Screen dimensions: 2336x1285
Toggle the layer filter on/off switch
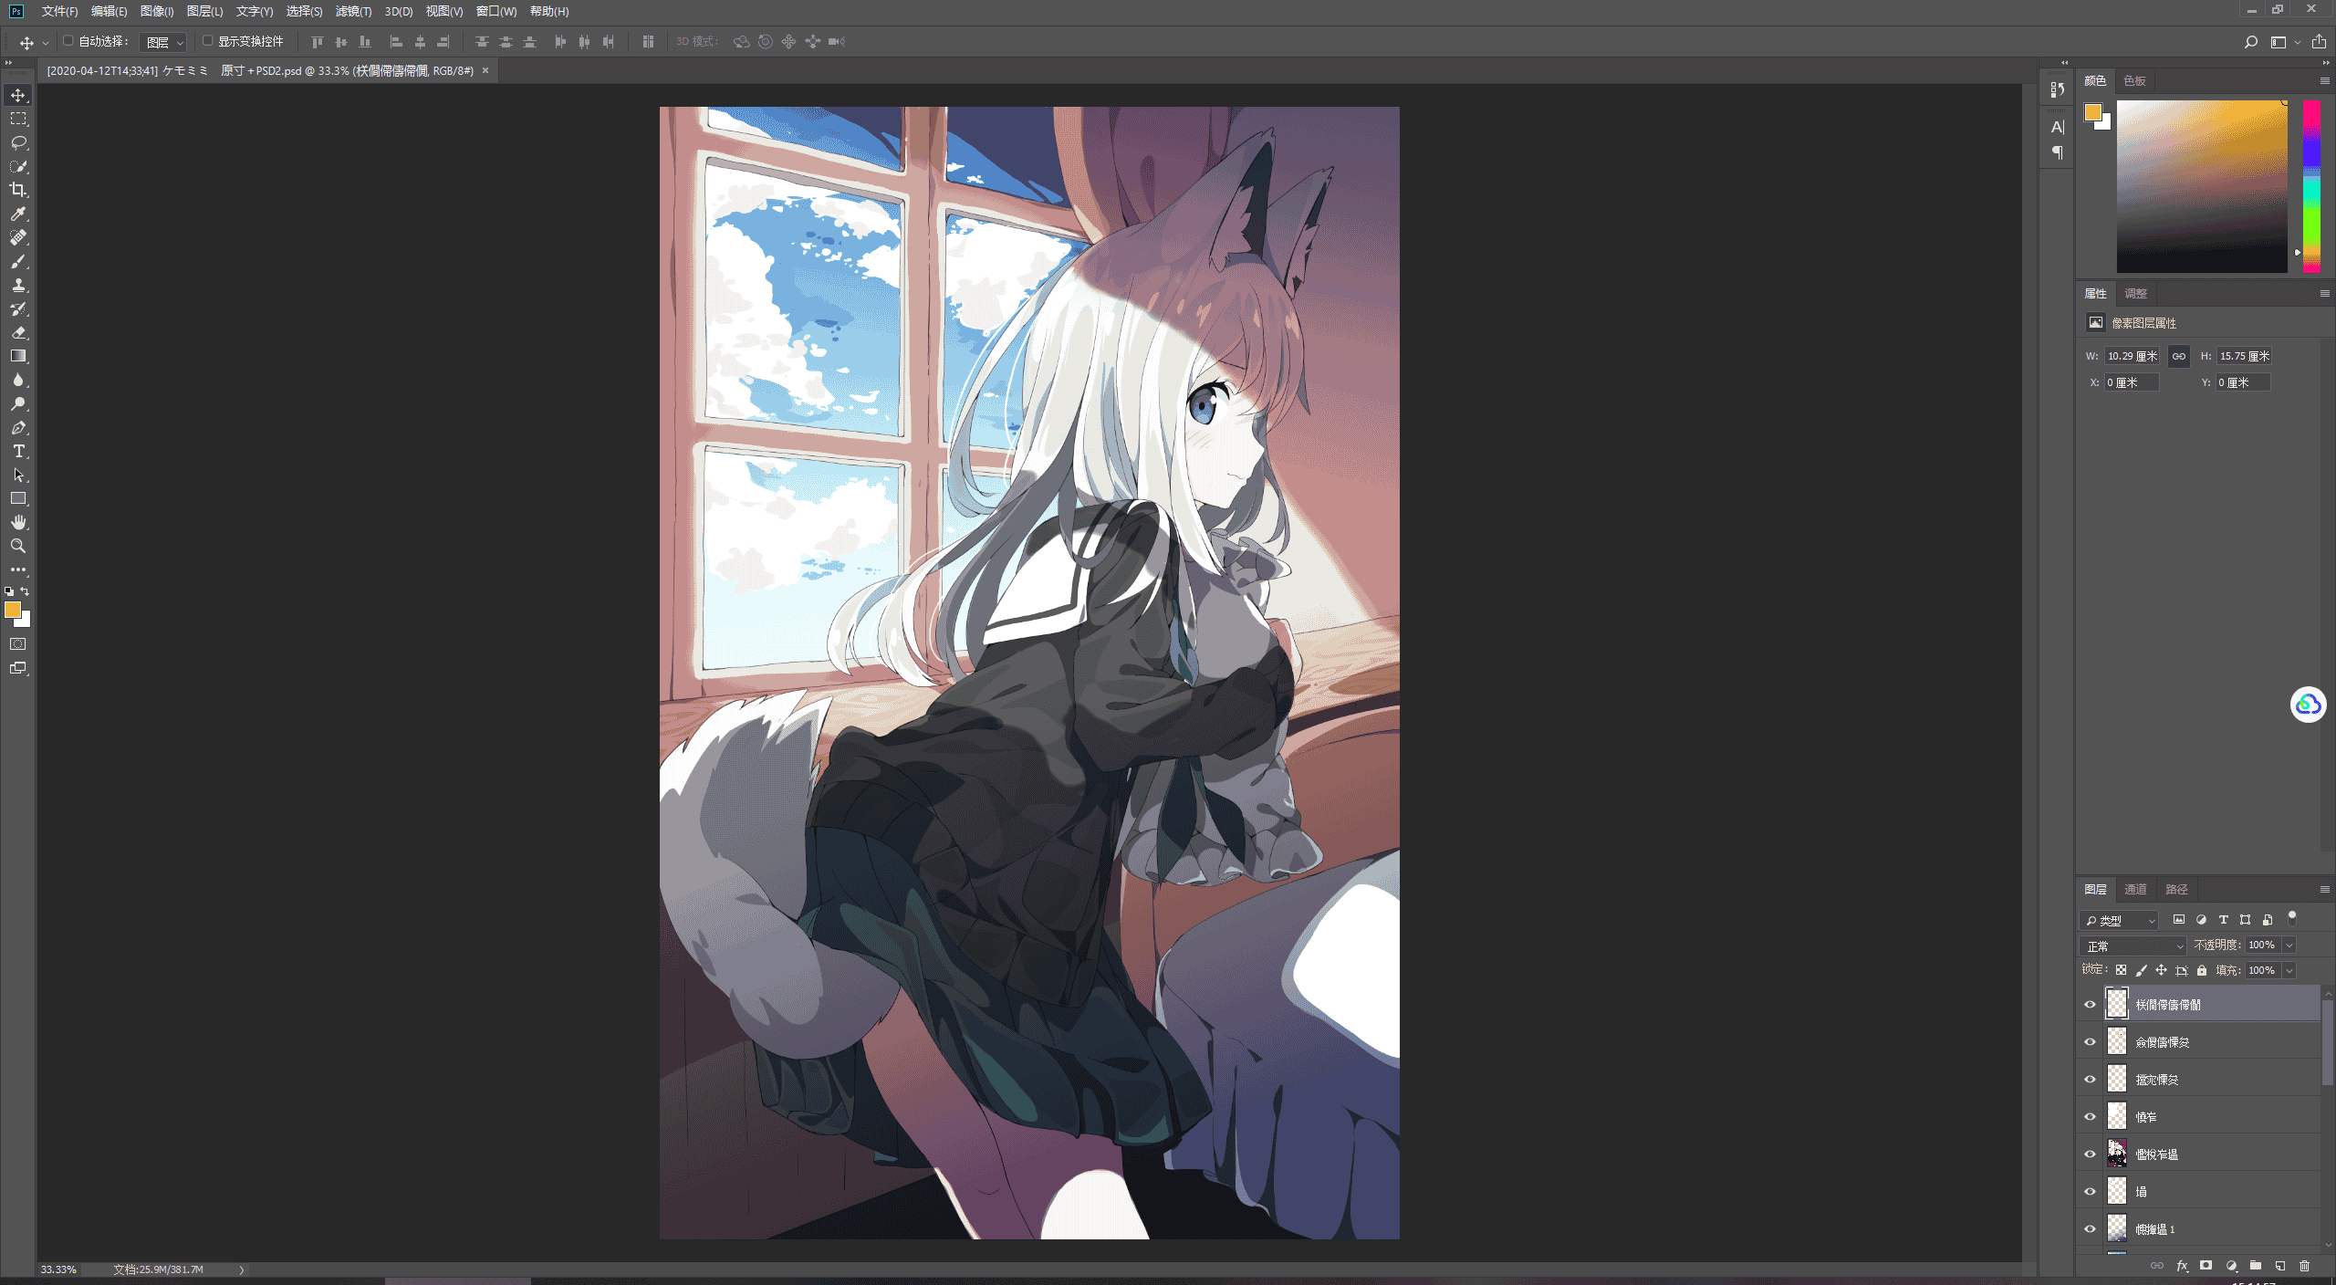(x=2291, y=917)
